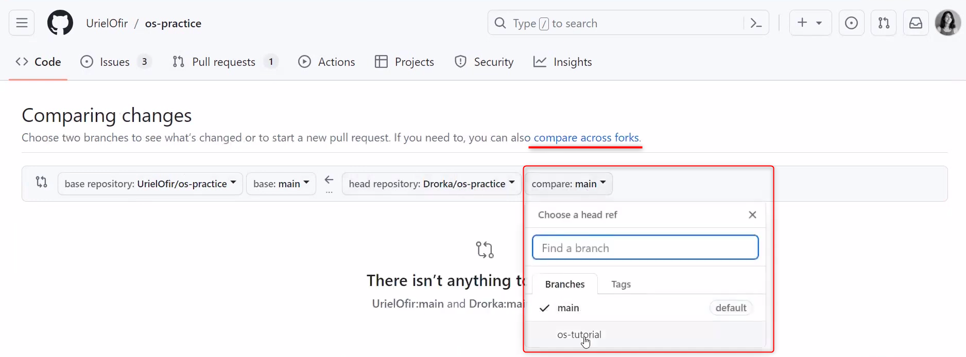Switch to the Issues tab

click(x=116, y=62)
